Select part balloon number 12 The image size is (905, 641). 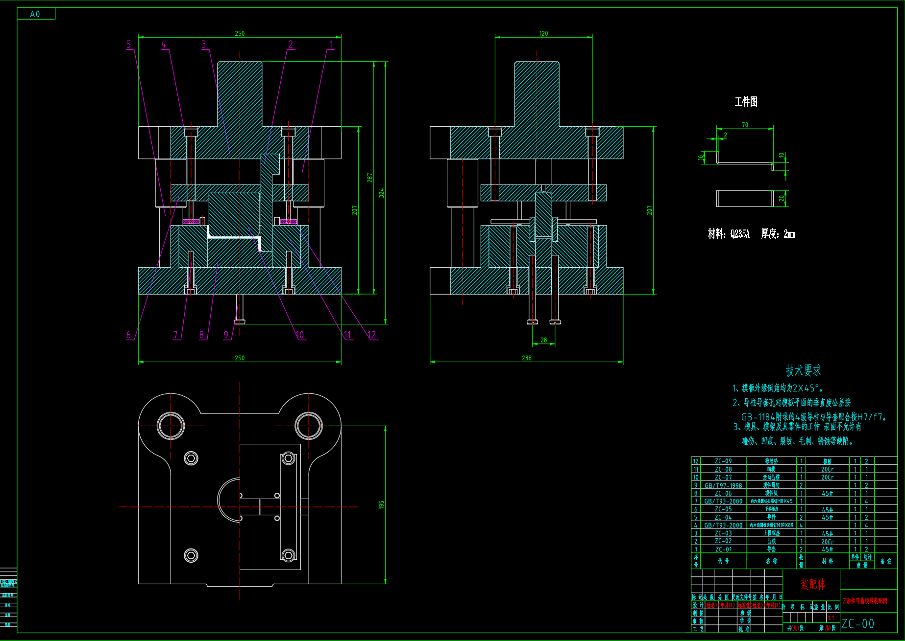tap(372, 335)
